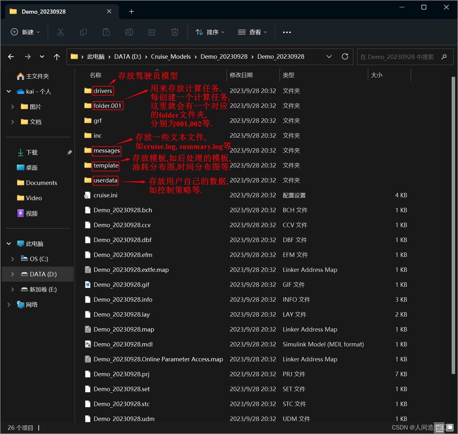
Task: Select the drivers folder
Action: 103,91
